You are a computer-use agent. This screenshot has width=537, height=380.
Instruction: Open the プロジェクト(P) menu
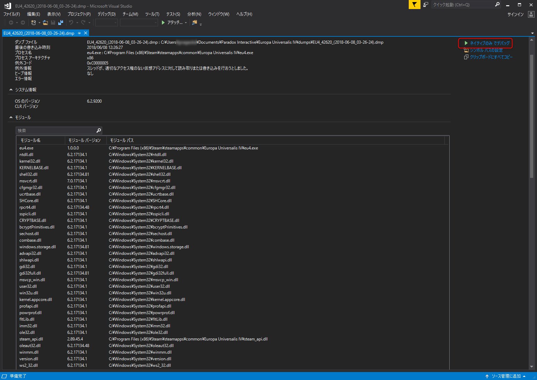(79, 14)
